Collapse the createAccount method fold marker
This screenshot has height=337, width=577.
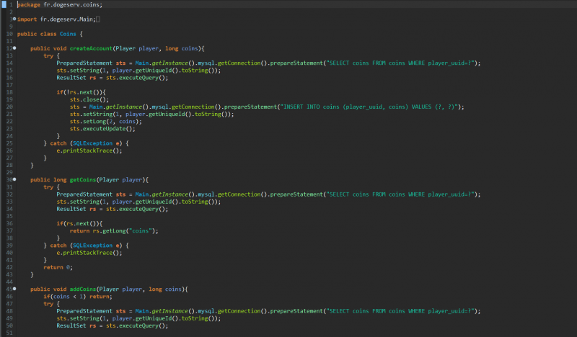(14, 48)
